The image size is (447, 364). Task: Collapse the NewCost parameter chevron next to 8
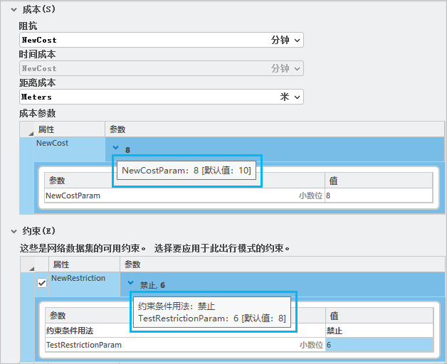(116, 149)
